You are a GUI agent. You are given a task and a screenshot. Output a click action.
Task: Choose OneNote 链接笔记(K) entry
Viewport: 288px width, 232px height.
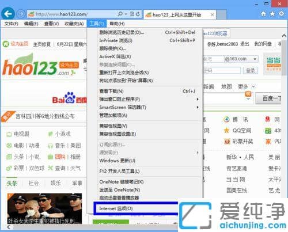pos(147,182)
